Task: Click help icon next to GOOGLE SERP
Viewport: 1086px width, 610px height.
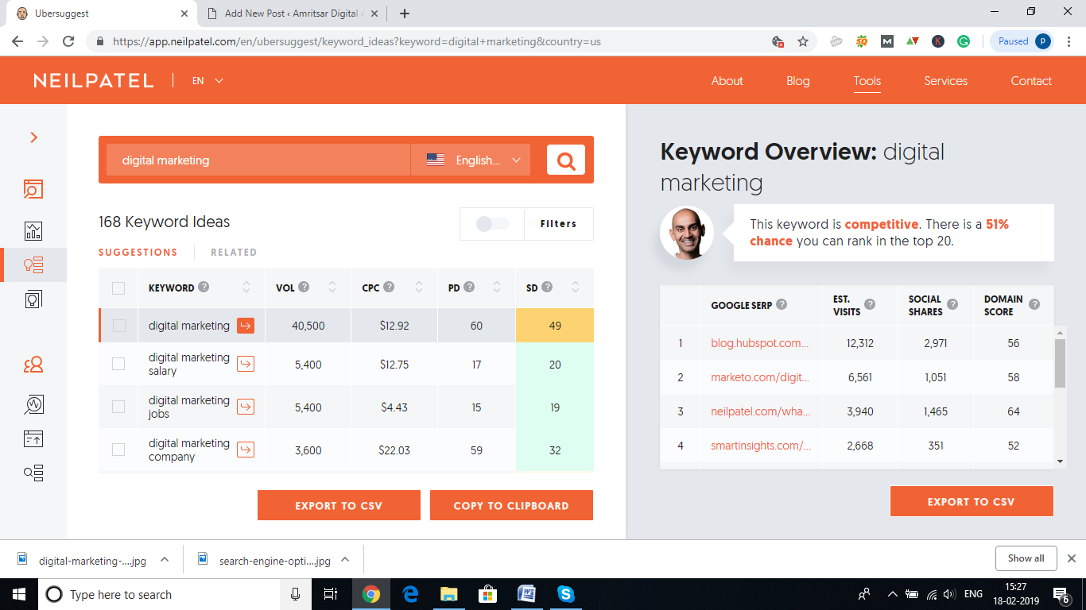Action: 782,304
